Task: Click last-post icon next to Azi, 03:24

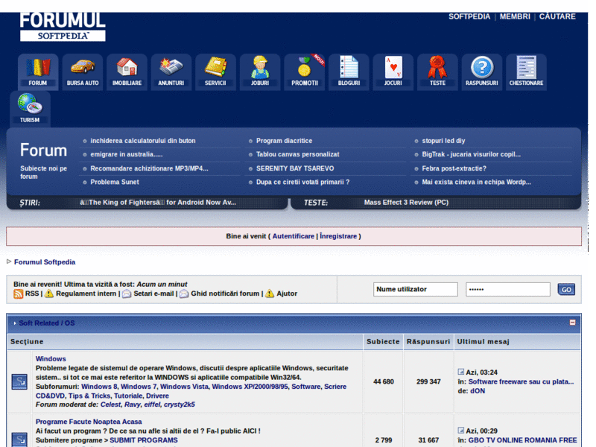Action: click(x=461, y=372)
